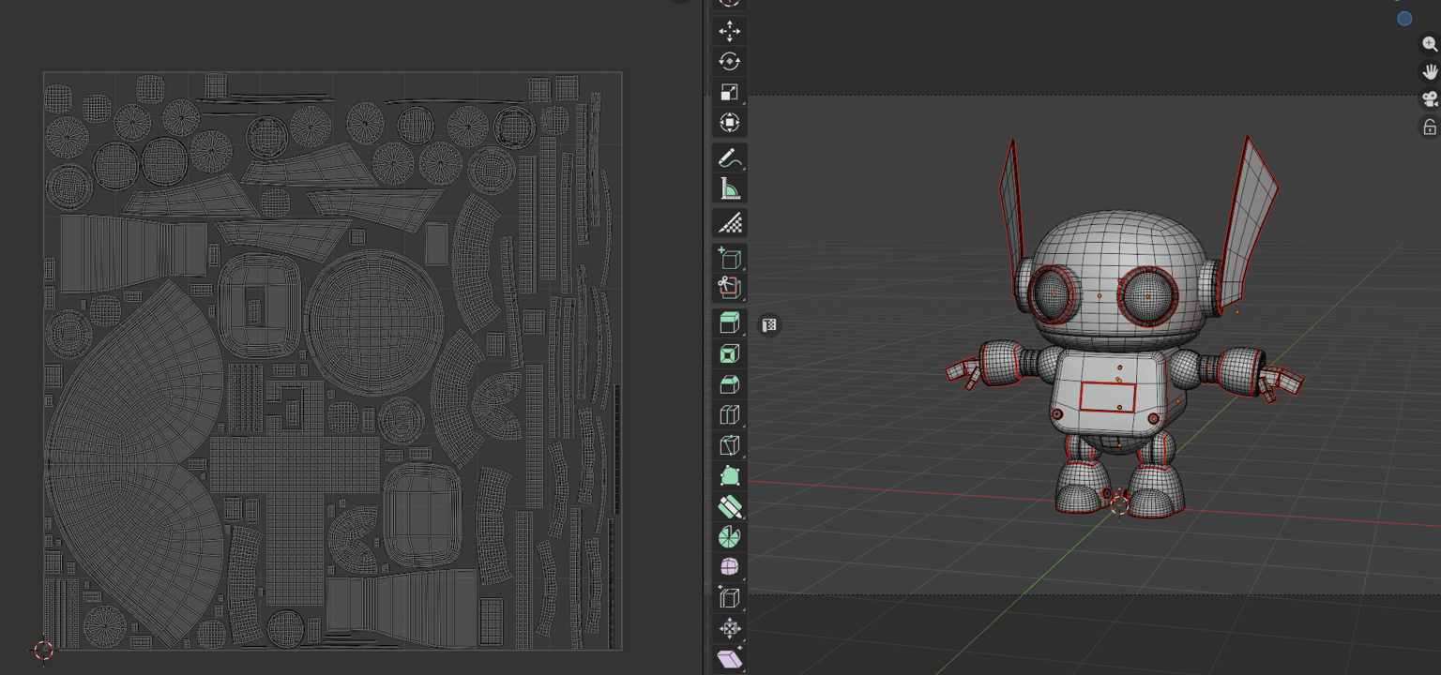Toggle the camera view button

[x=1429, y=99]
